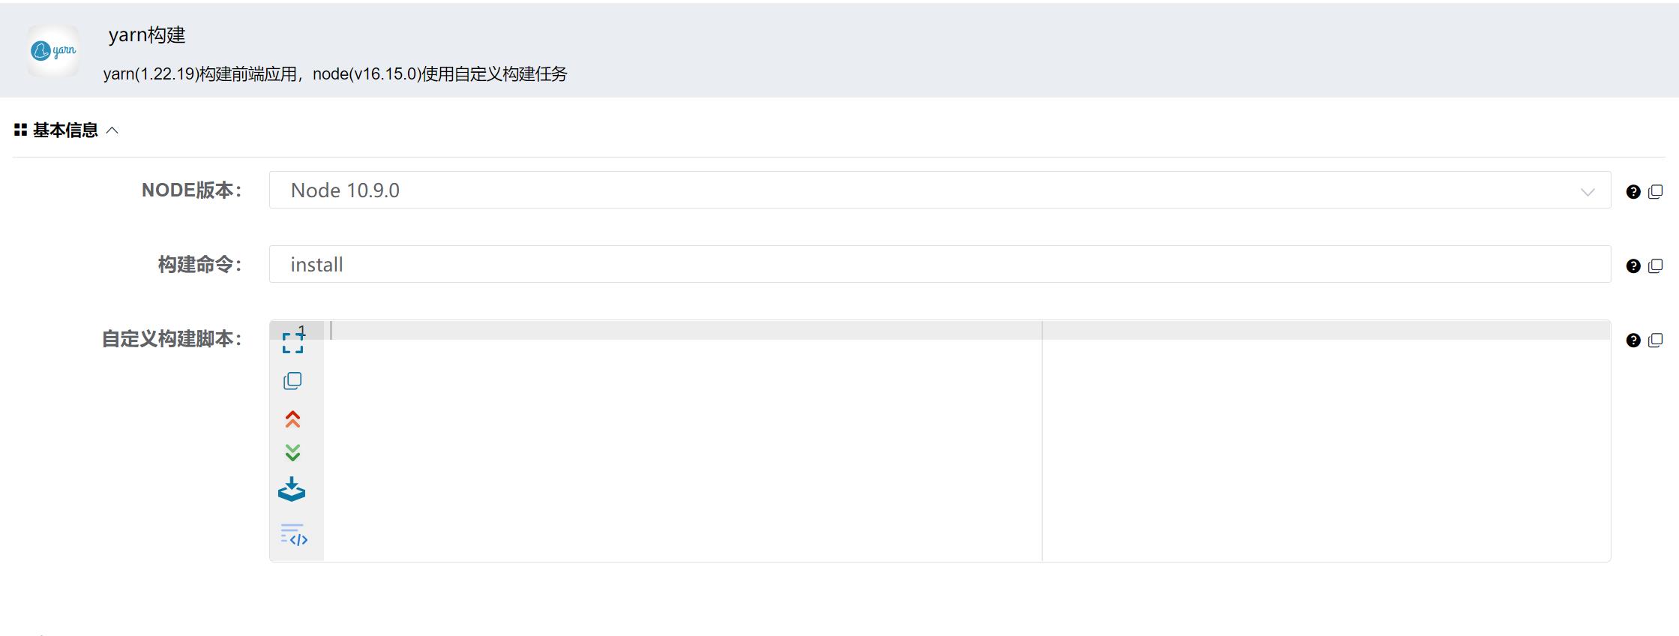Click the NODE版本 dropdown arrow
The height and width of the screenshot is (636, 1679).
pyautogui.click(x=1587, y=192)
